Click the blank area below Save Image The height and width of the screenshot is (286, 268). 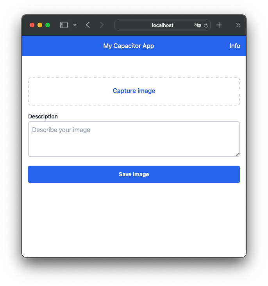point(134,219)
